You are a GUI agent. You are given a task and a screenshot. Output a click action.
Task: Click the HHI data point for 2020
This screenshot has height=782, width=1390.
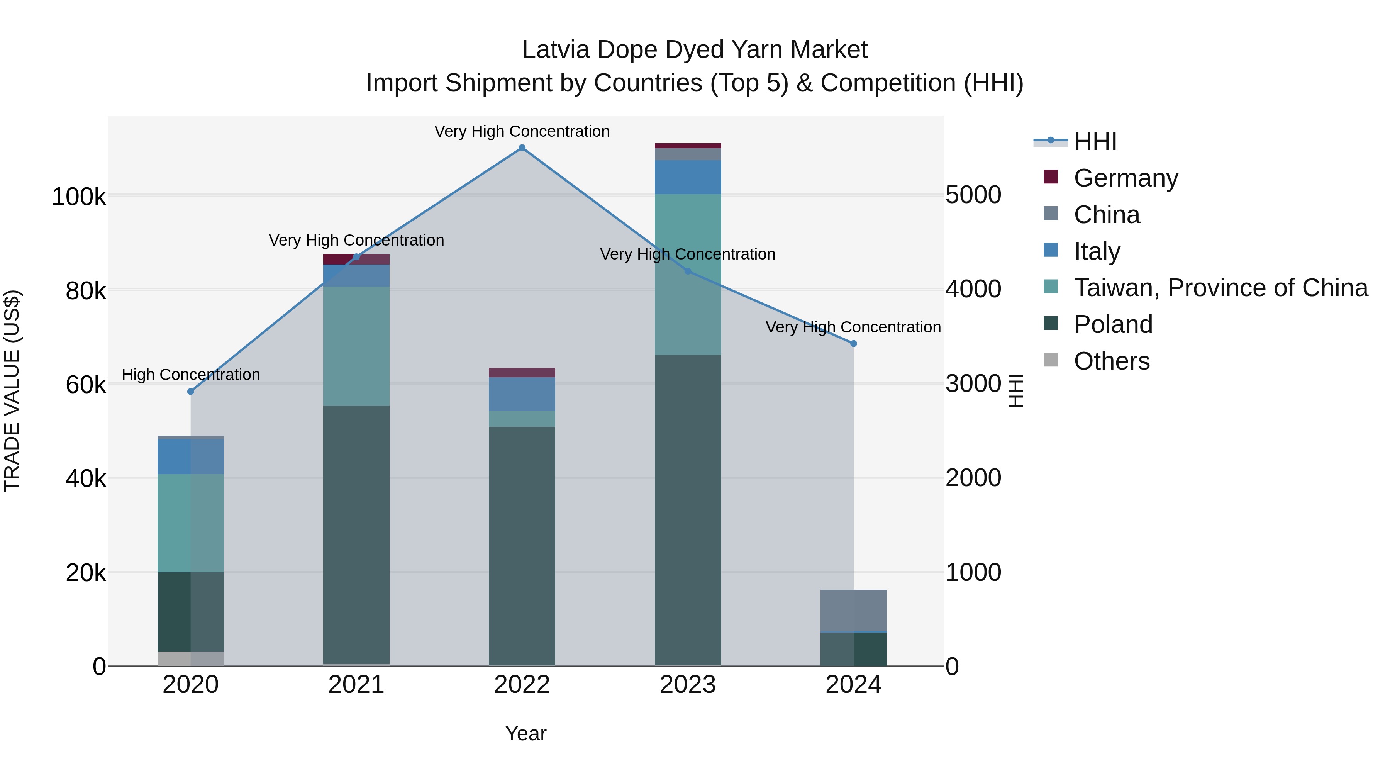[190, 391]
